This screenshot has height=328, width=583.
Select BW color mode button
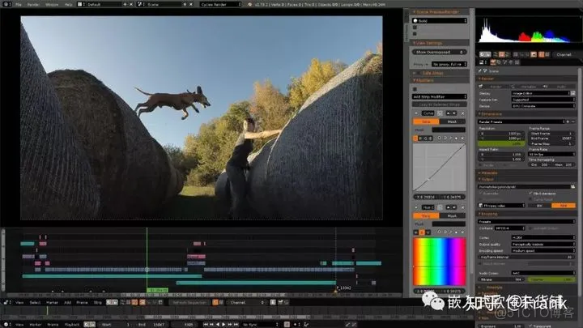539,205
